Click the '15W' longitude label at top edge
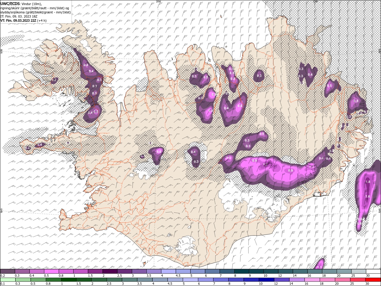 click(315, 1)
